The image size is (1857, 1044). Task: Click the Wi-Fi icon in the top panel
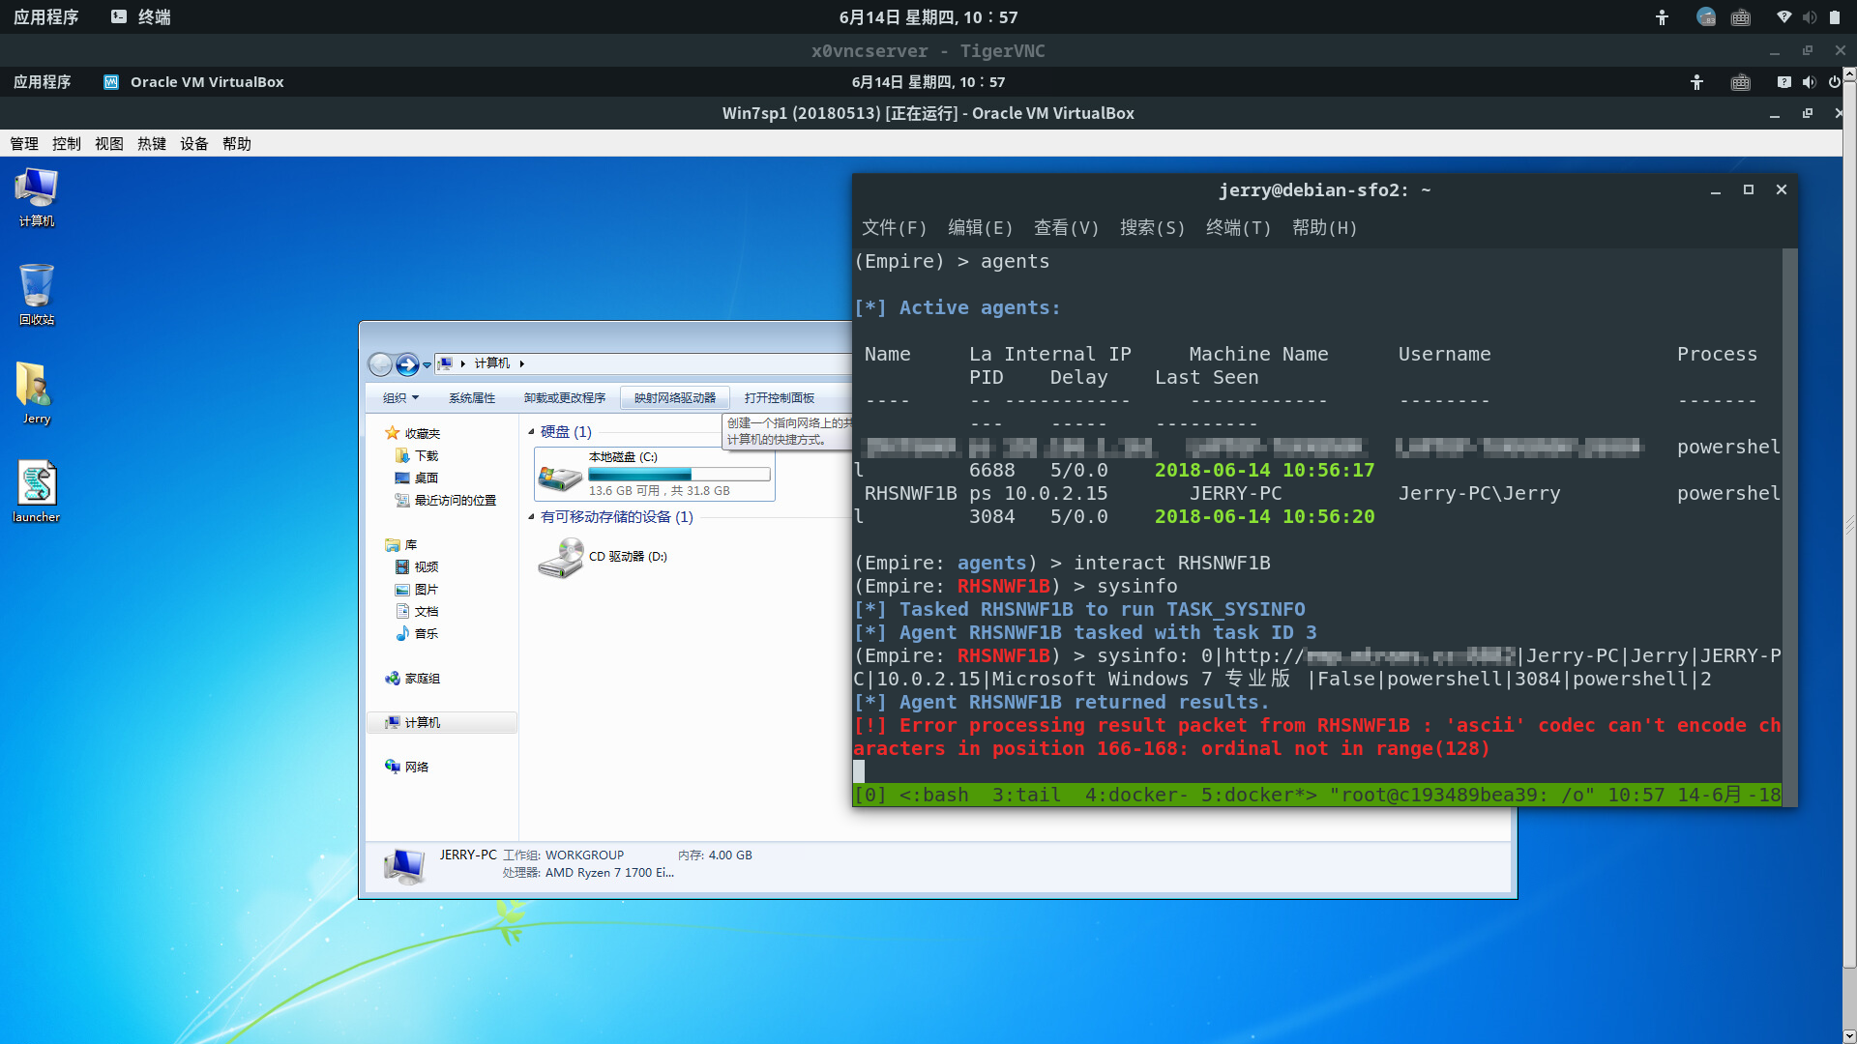tap(1784, 16)
